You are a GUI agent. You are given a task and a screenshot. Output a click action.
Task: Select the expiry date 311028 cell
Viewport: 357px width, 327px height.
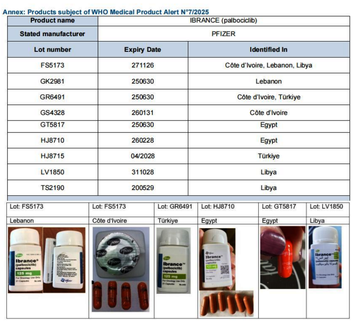point(142,172)
